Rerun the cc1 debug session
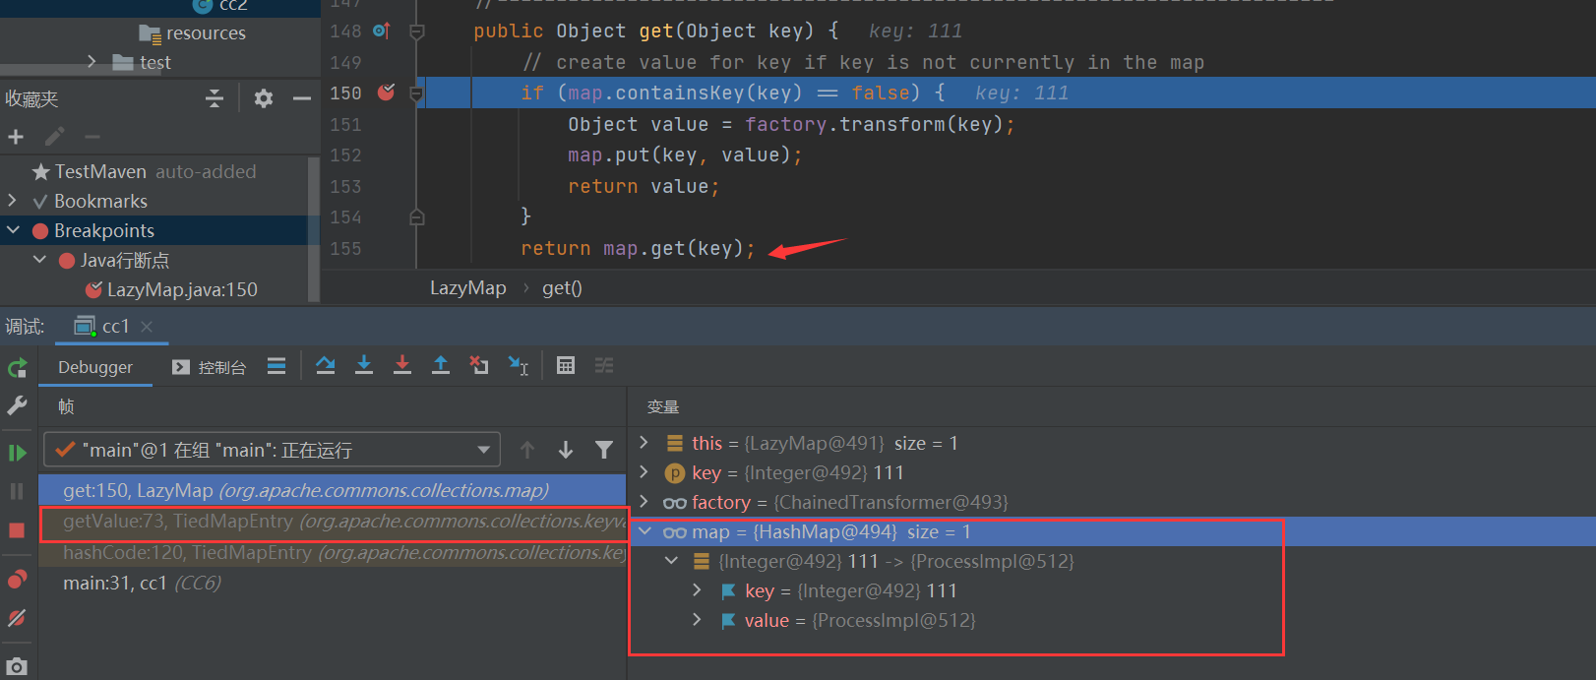1596x680 pixels. (x=17, y=368)
